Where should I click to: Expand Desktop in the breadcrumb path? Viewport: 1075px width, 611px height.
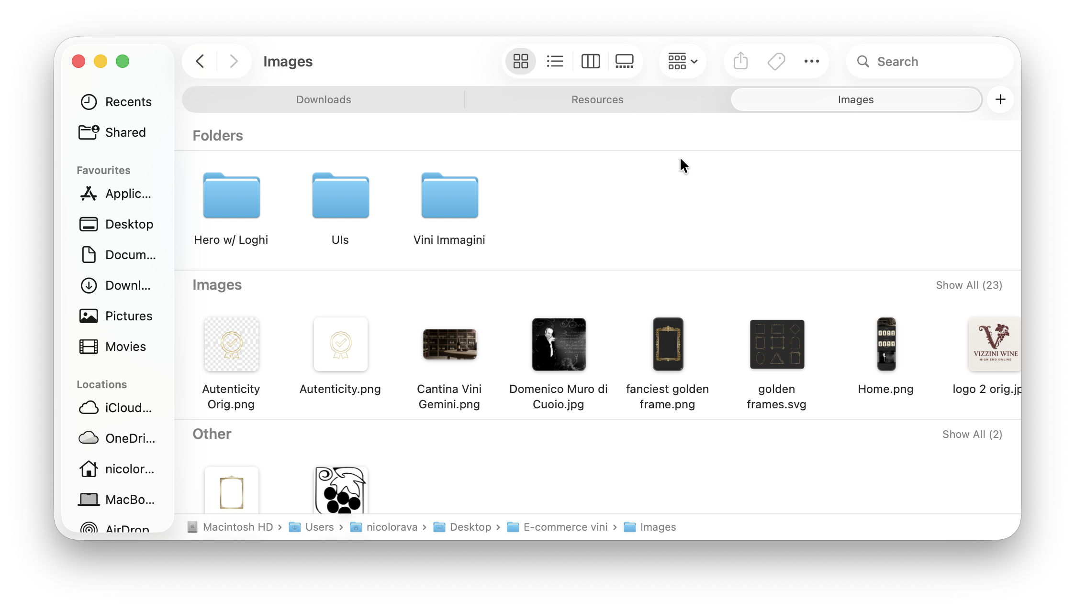pos(470,527)
